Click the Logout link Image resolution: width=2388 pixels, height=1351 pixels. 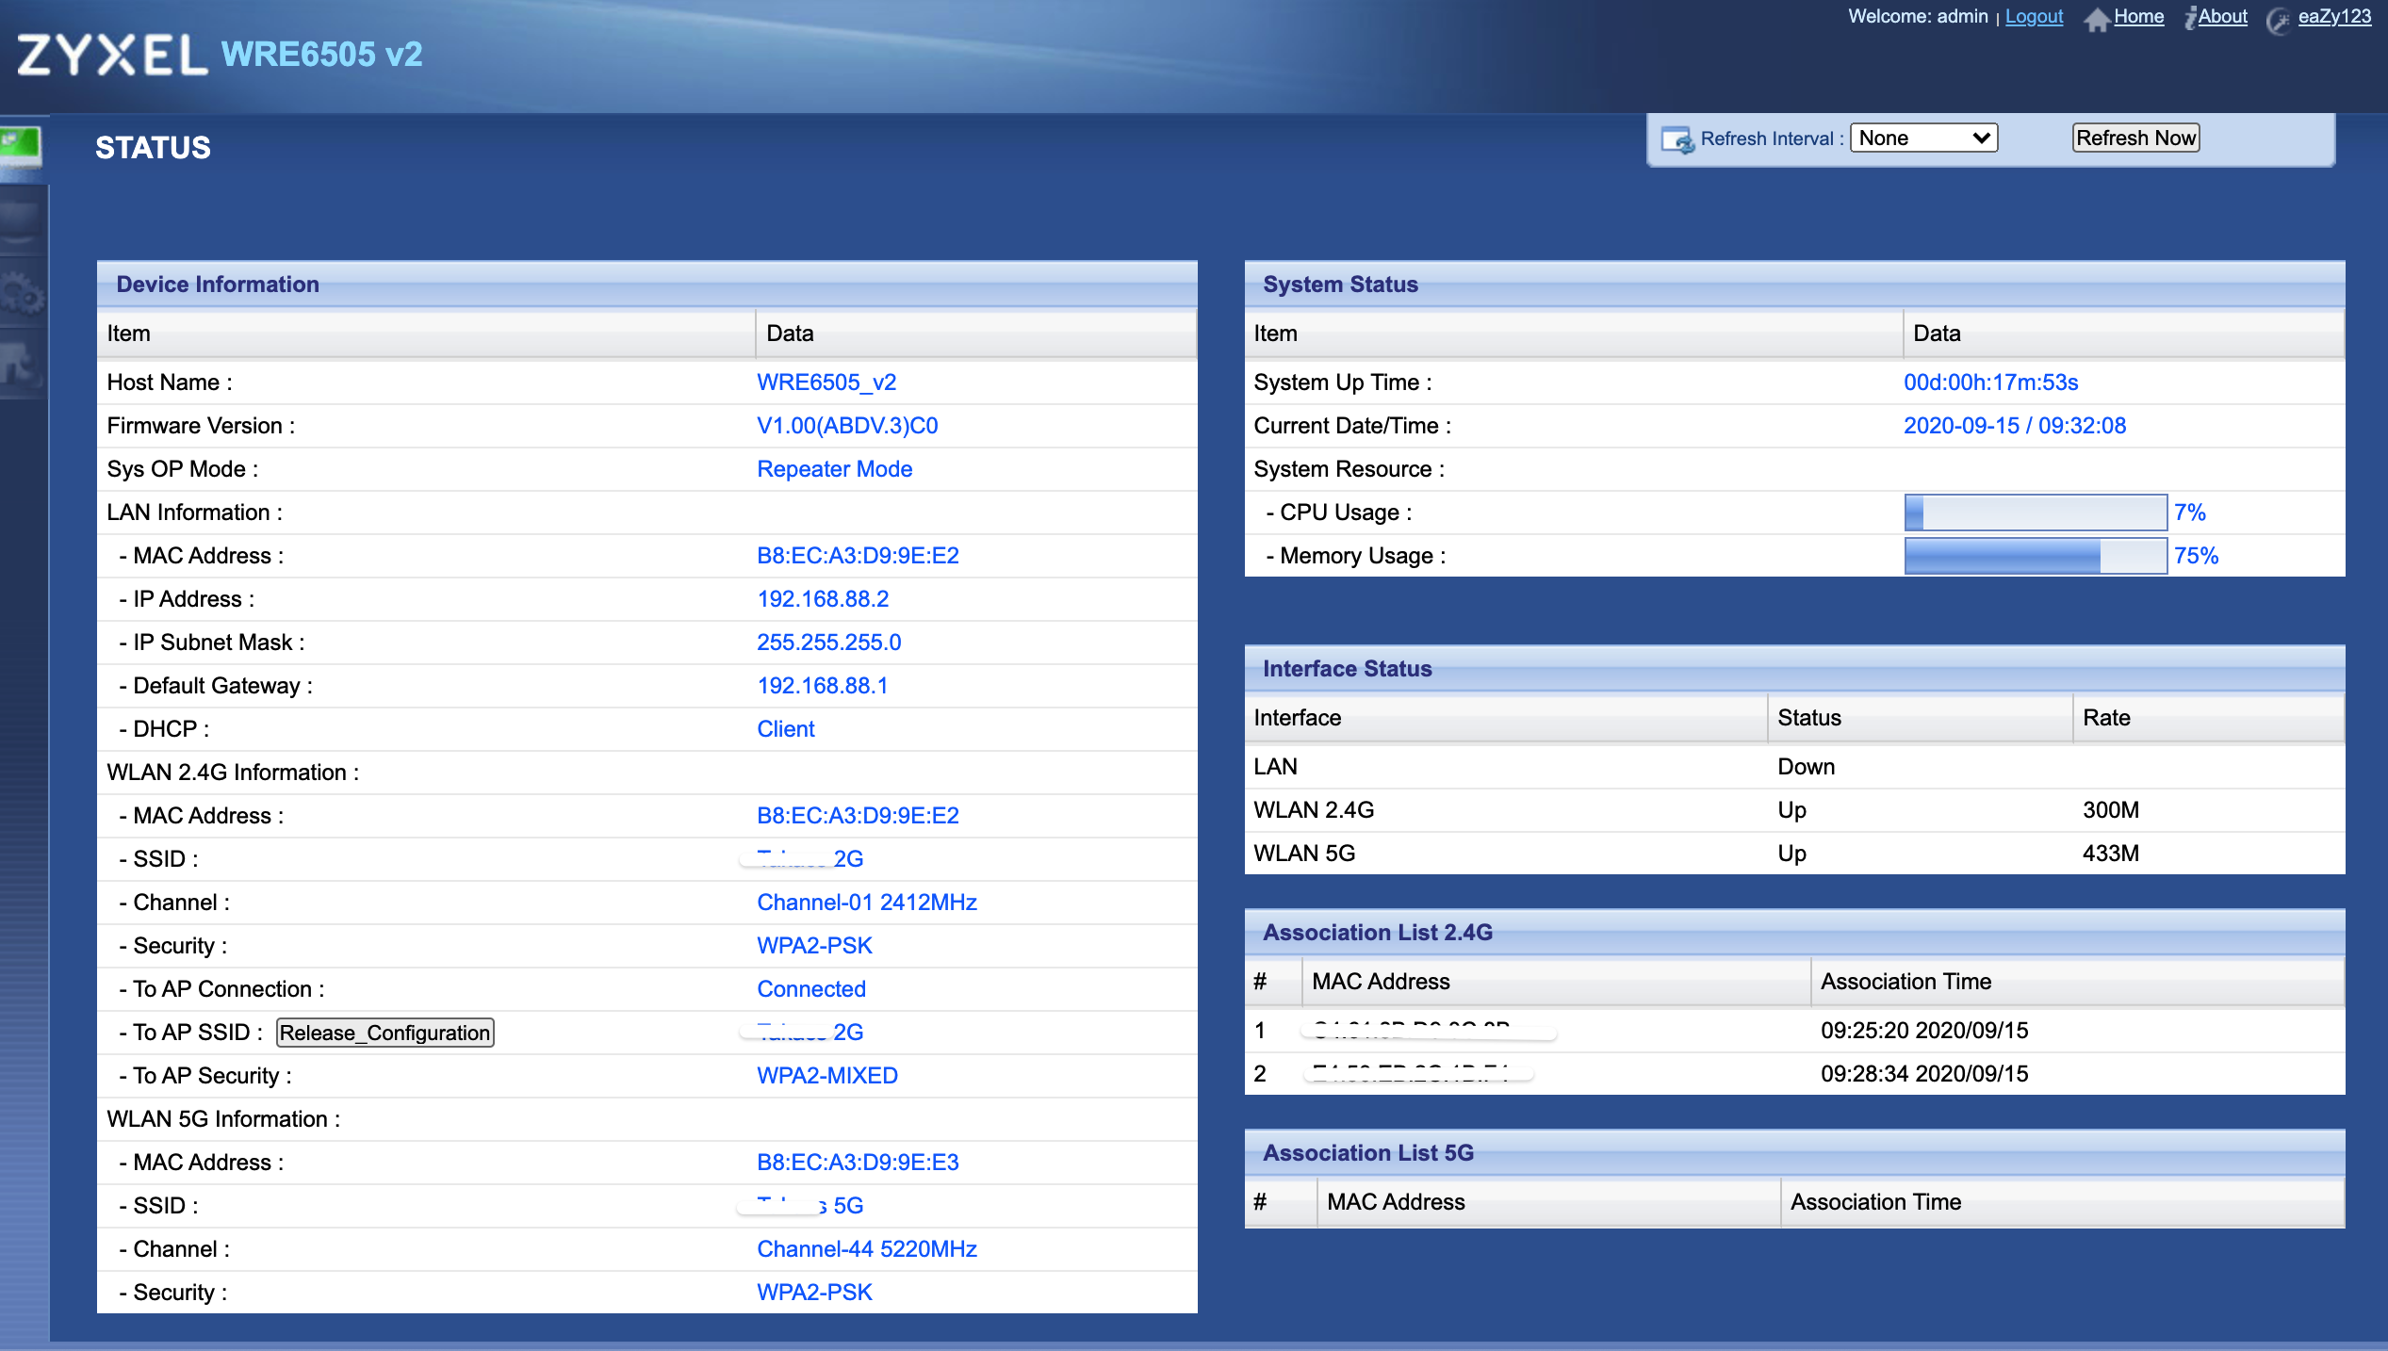pos(2033,16)
